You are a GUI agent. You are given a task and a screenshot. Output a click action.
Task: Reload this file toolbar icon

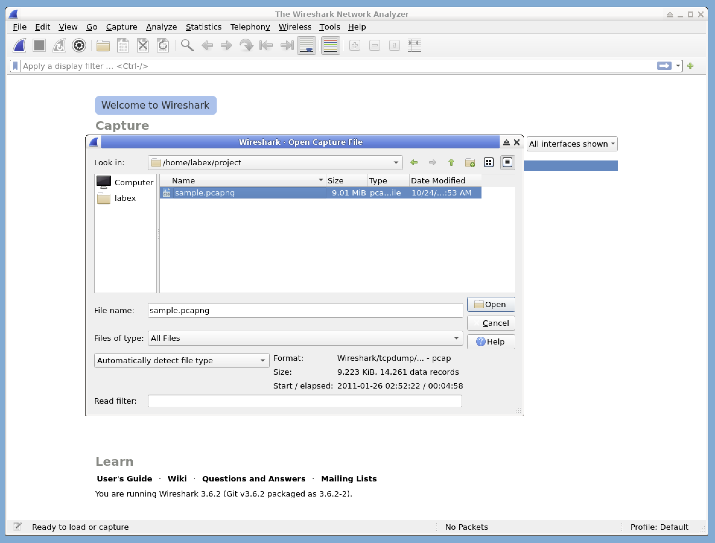tap(163, 45)
